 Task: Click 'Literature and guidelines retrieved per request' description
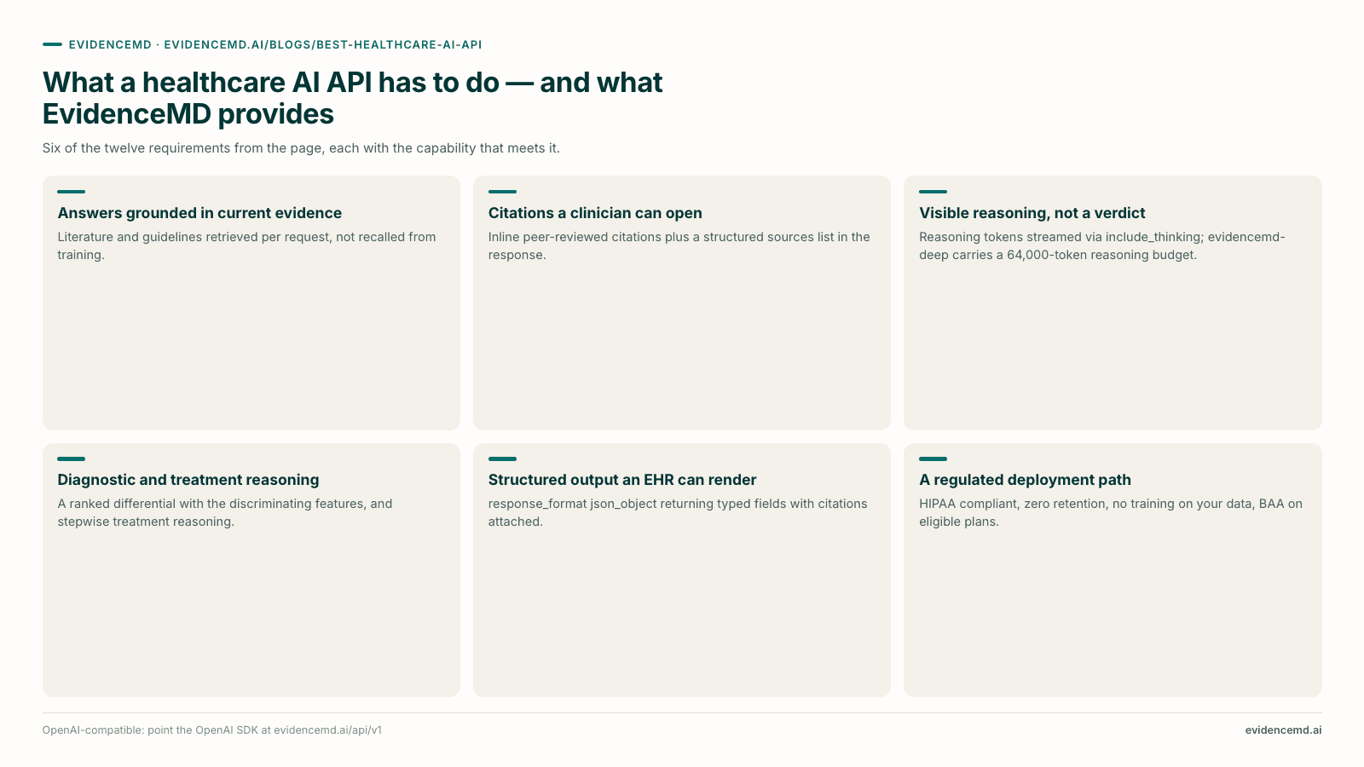click(x=247, y=245)
